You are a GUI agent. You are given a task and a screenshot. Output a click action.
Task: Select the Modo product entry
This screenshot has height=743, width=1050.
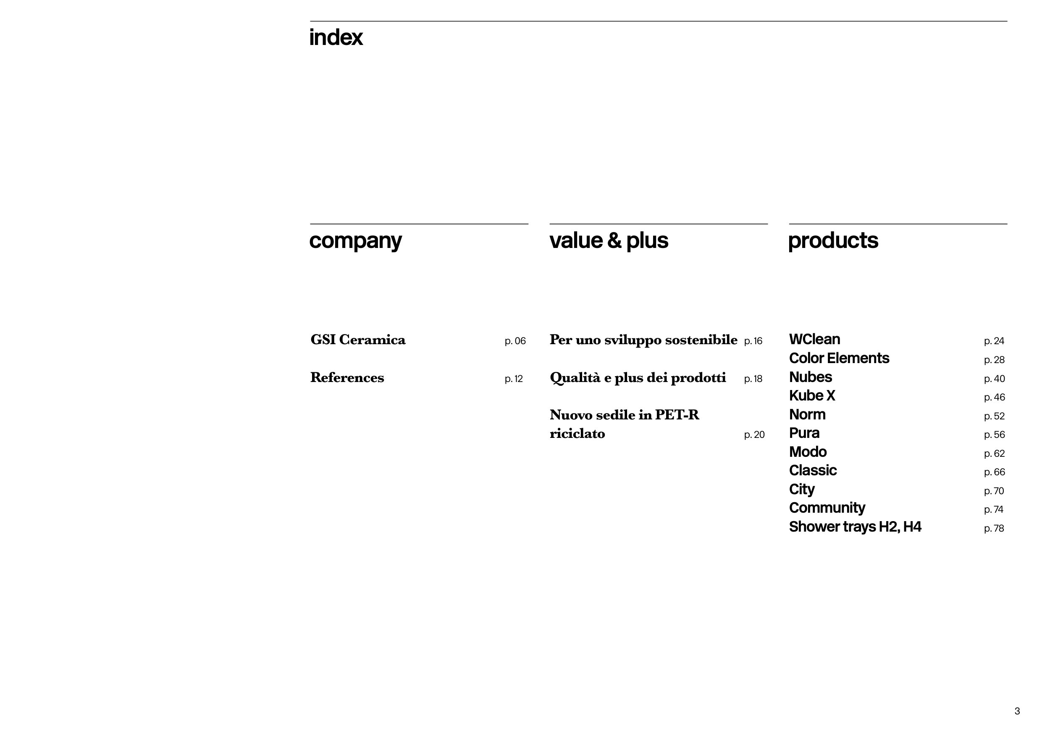[808, 452]
